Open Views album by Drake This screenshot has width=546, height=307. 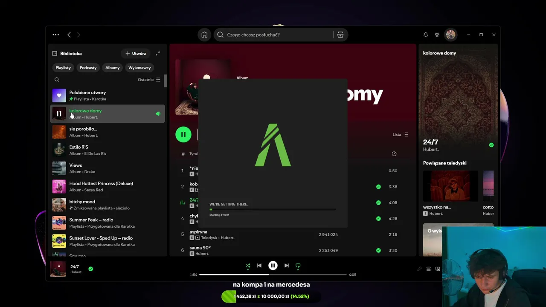(x=107, y=168)
